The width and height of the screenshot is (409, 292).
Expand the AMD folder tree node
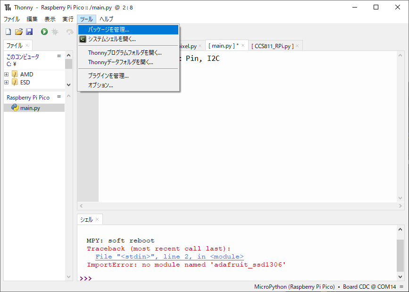7,75
